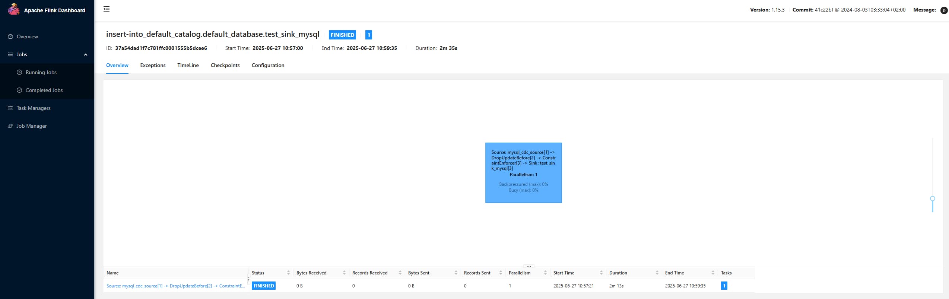Viewport: 949px width, 299px height.
Task: Click the Overview gauge icon in the sidebar
Action: point(10,36)
